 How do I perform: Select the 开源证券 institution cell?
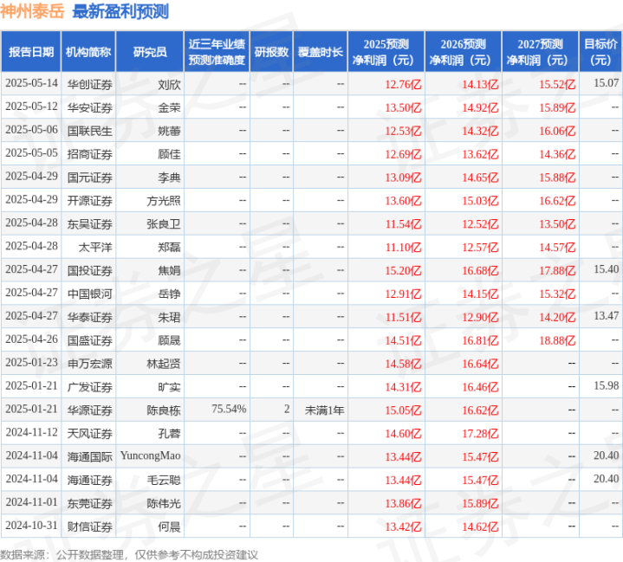coord(90,201)
